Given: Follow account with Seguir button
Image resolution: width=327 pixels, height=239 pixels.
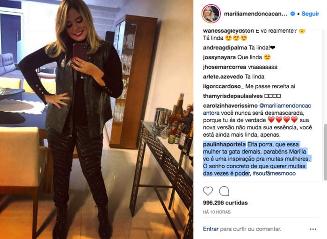Looking at the screenshot, I should point(310,14).
